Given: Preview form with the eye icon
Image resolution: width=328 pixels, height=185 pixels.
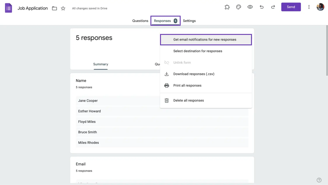Looking at the screenshot, I should point(250,7).
